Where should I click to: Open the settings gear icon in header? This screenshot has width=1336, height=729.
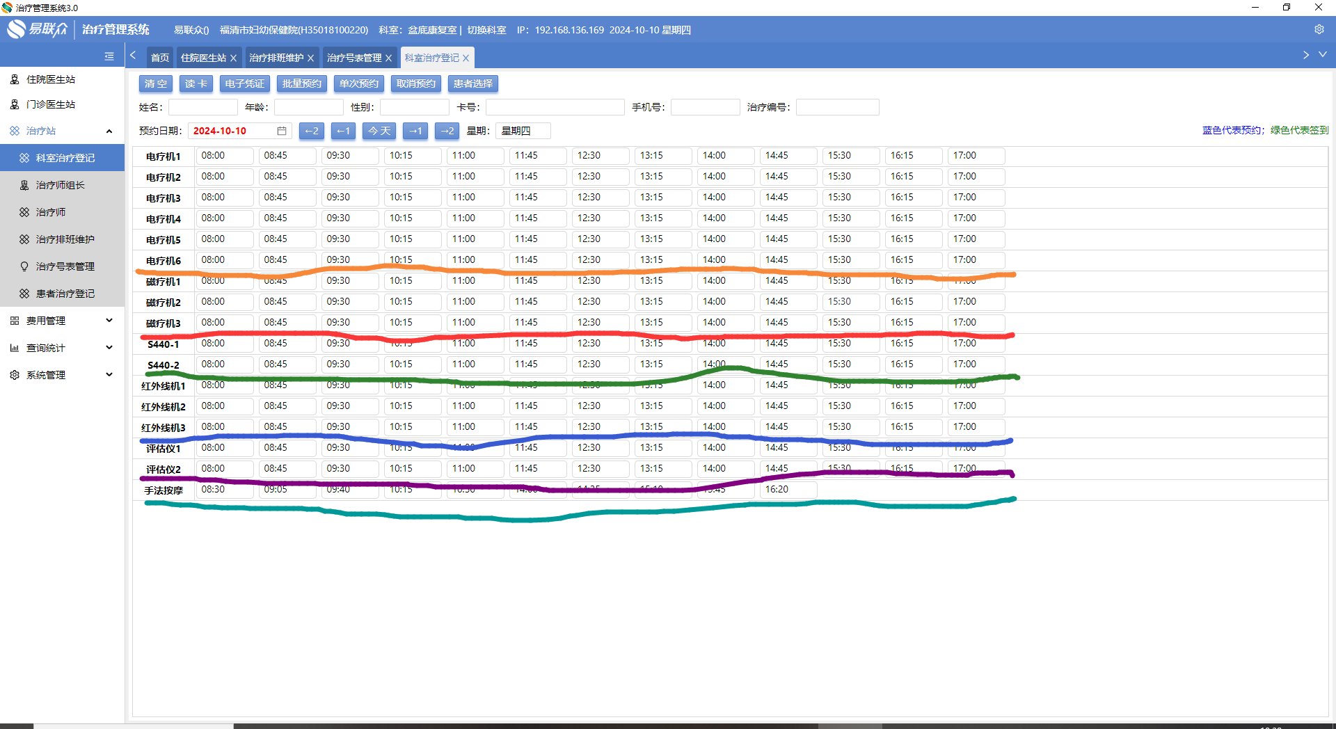1319,29
